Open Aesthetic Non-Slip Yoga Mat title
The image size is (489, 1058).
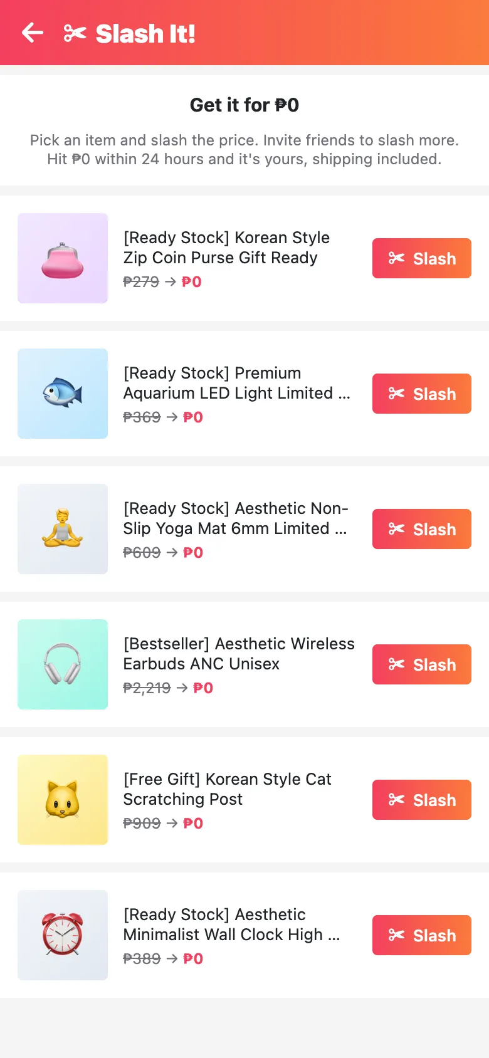coord(236,518)
